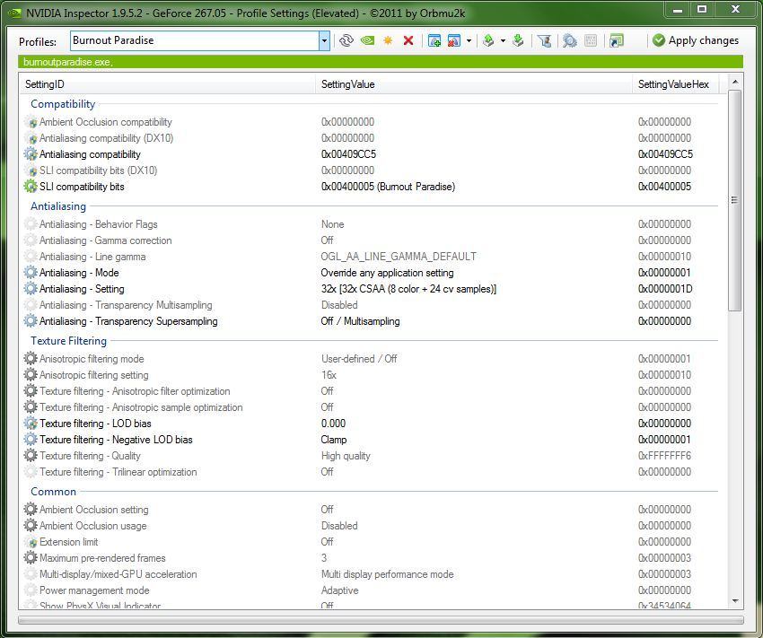Screen dimensions: 763x638
Task: Click the 16x anisotropic filtering value
Action: tap(329, 374)
